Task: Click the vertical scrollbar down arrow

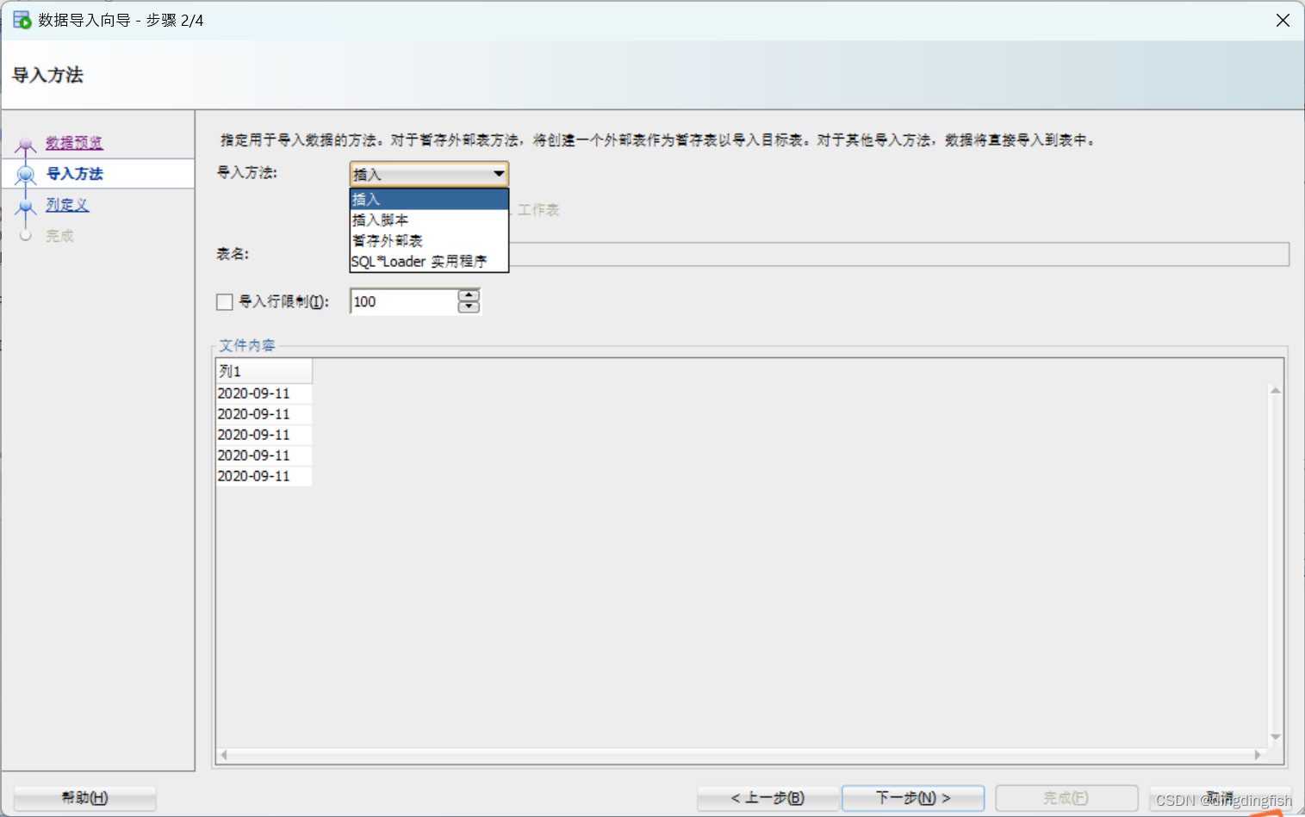Action: tap(1276, 737)
